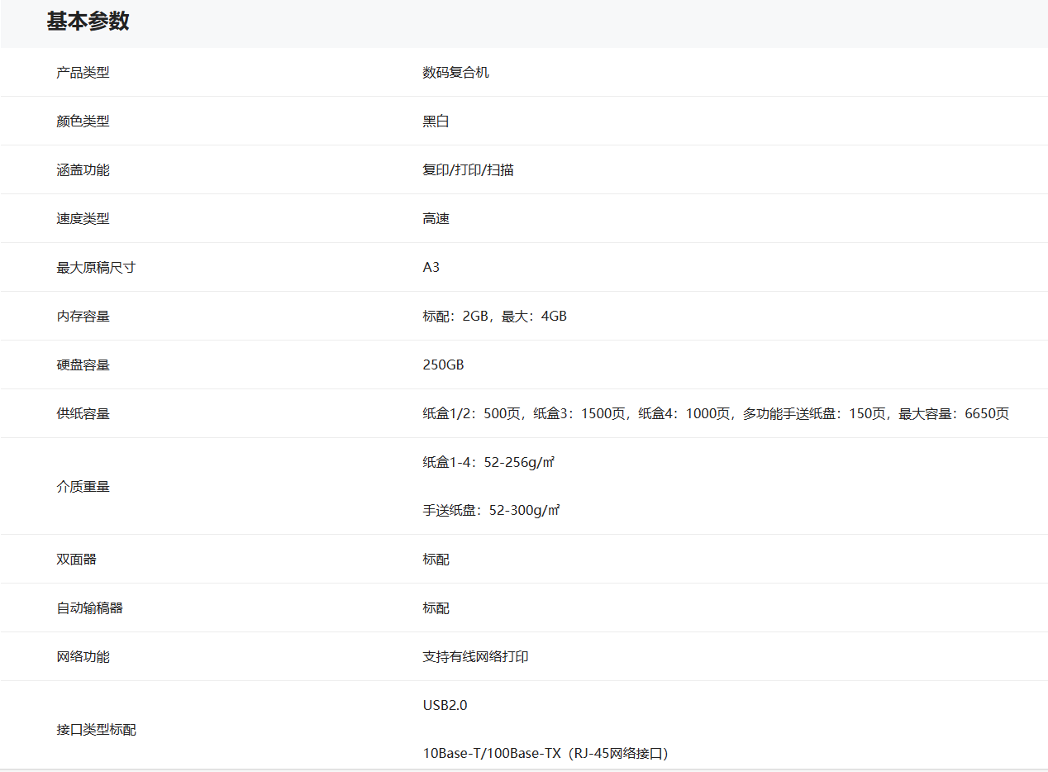Click the 标配 value beside 双面器

click(x=436, y=560)
